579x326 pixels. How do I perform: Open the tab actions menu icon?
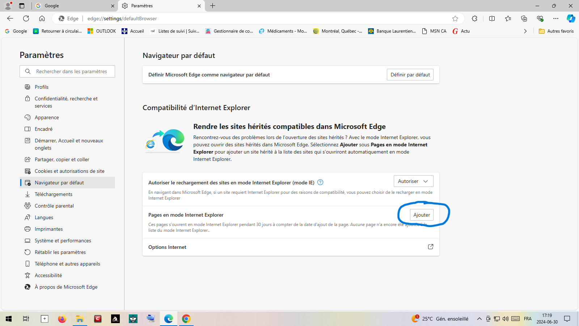pyautogui.click(x=22, y=6)
